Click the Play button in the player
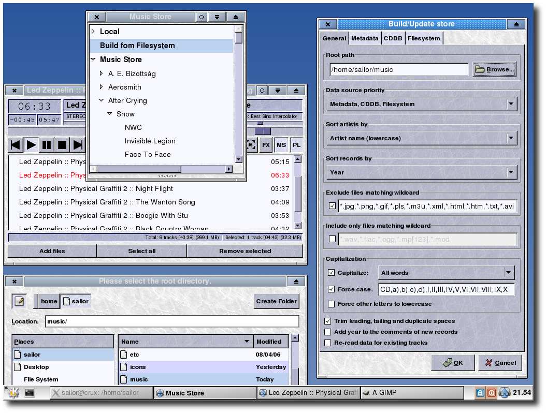Viewport: 546px width, 413px height. coord(31,145)
